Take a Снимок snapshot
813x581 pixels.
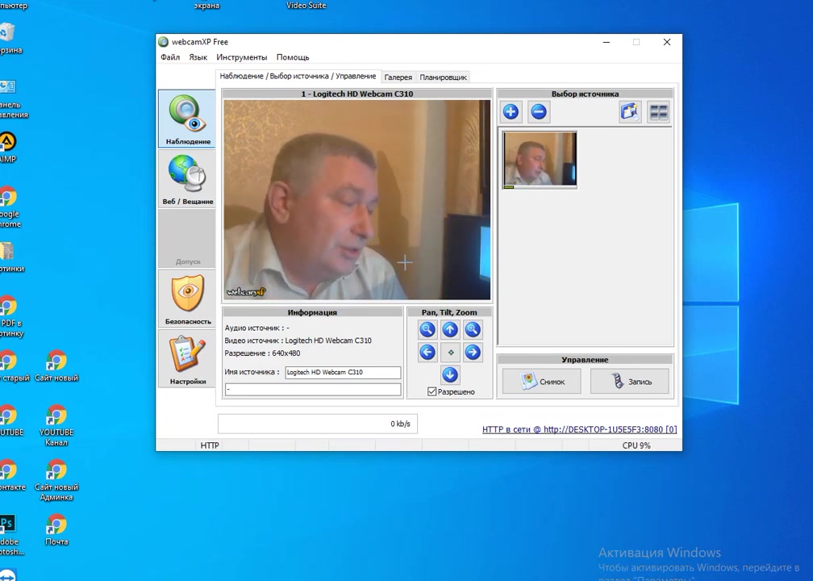[541, 381]
